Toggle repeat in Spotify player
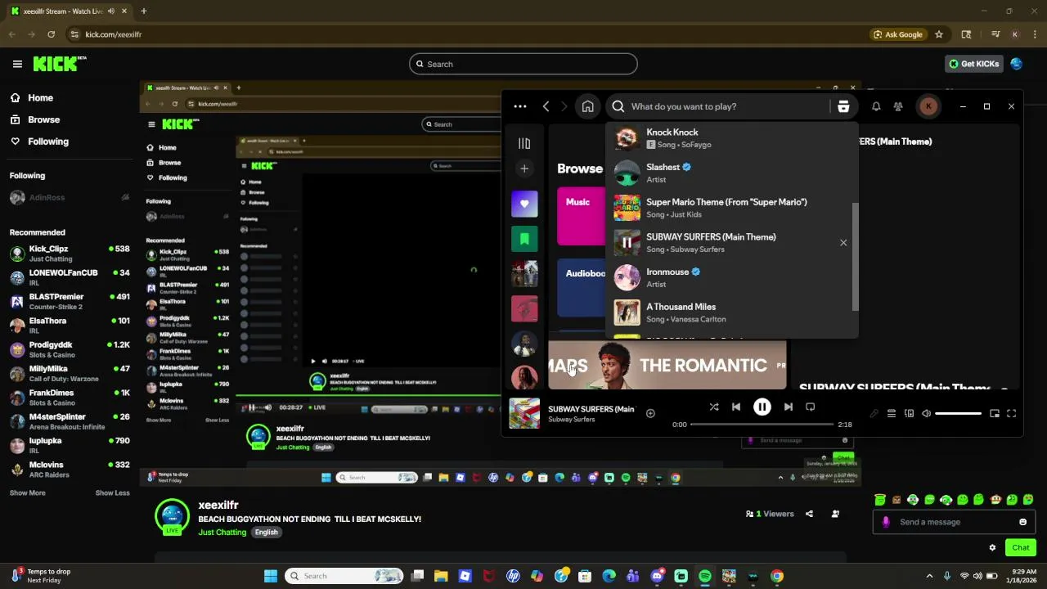The height and width of the screenshot is (589, 1047). tap(810, 407)
